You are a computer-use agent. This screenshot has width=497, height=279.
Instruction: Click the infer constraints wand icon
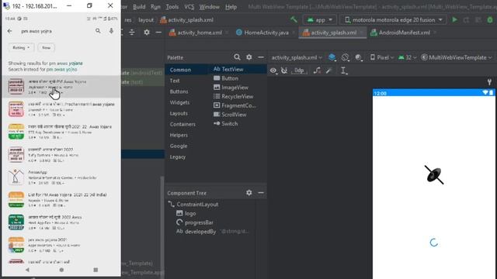click(328, 71)
